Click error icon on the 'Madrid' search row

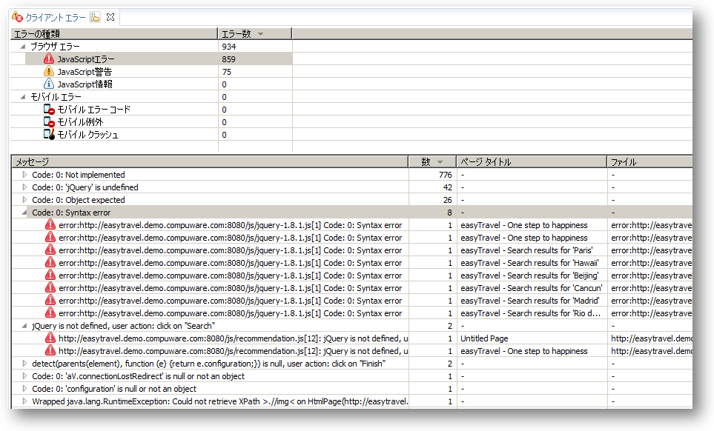pyautogui.click(x=50, y=300)
